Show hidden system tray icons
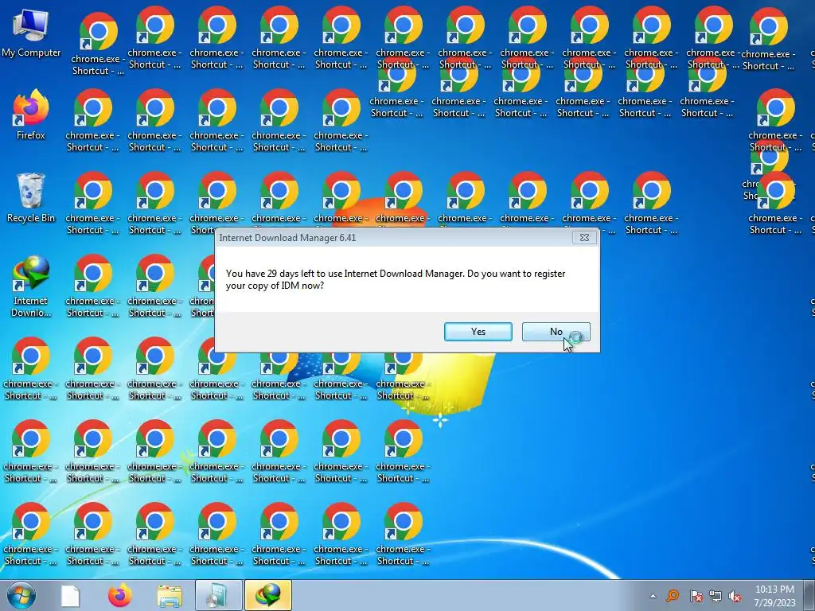The image size is (815, 611). 653,596
